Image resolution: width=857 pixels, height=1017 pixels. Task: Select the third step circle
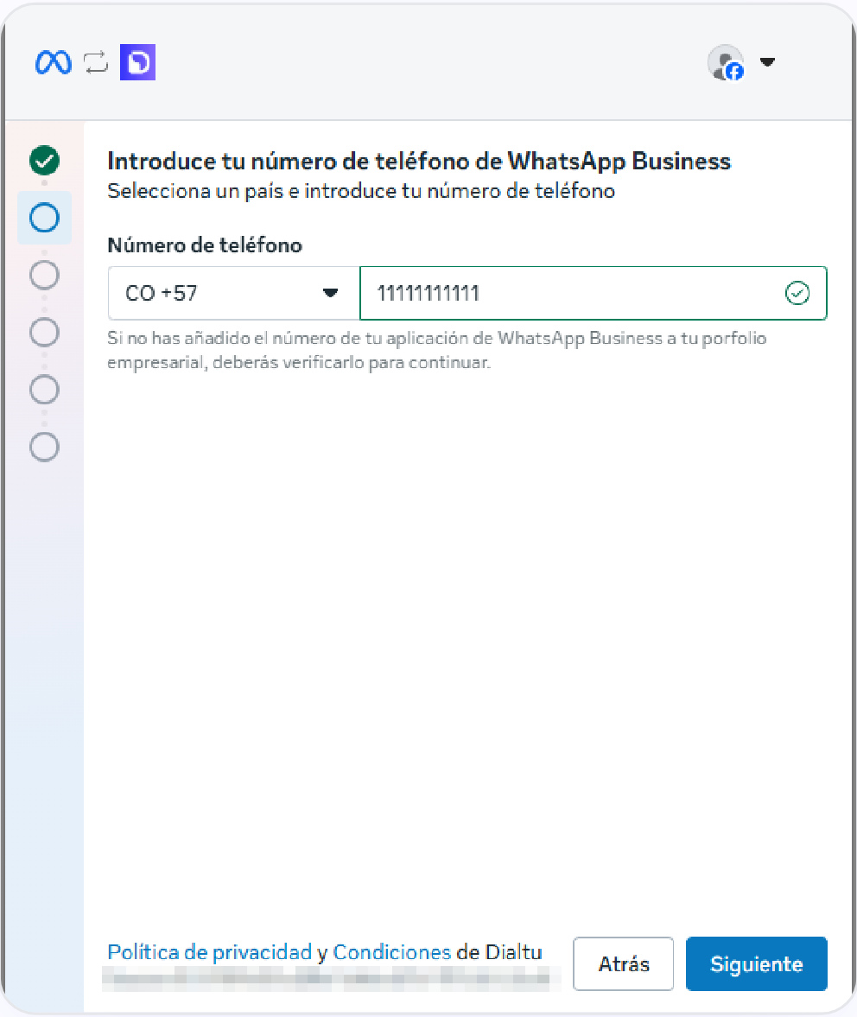click(44, 275)
